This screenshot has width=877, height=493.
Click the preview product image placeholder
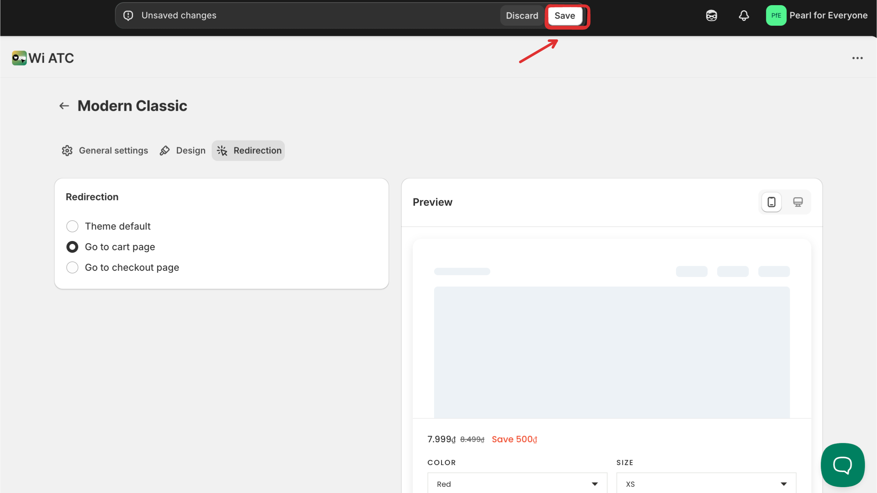tap(612, 352)
